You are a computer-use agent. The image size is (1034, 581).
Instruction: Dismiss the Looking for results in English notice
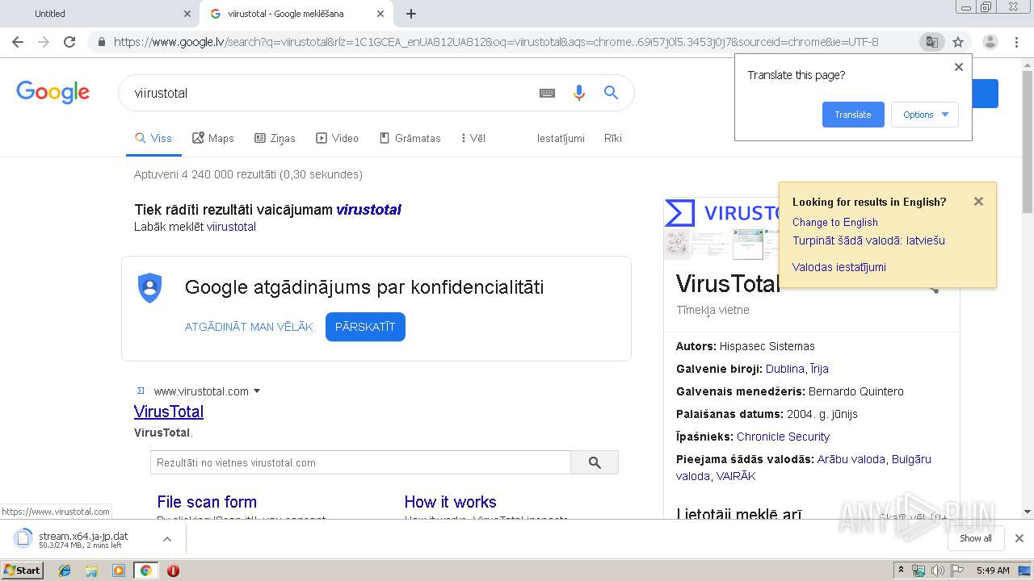[x=978, y=202]
